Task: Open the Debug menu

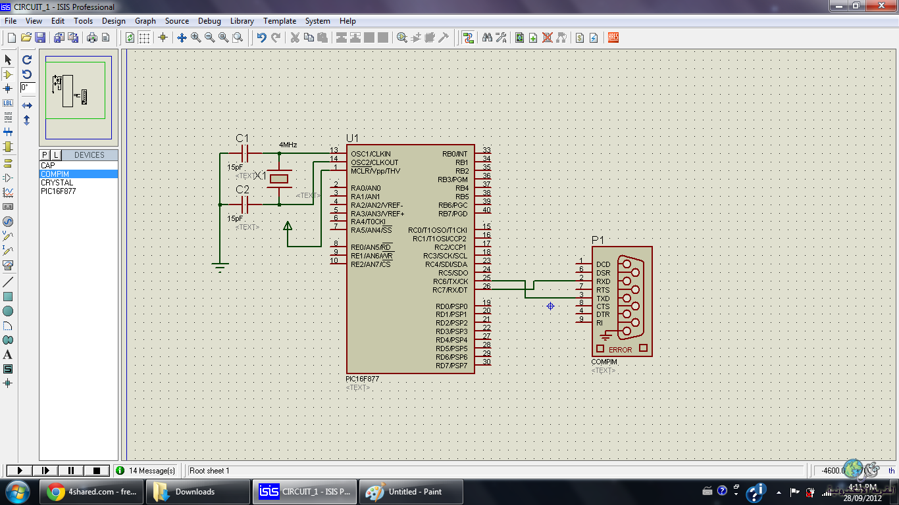Action: click(x=209, y=21)
